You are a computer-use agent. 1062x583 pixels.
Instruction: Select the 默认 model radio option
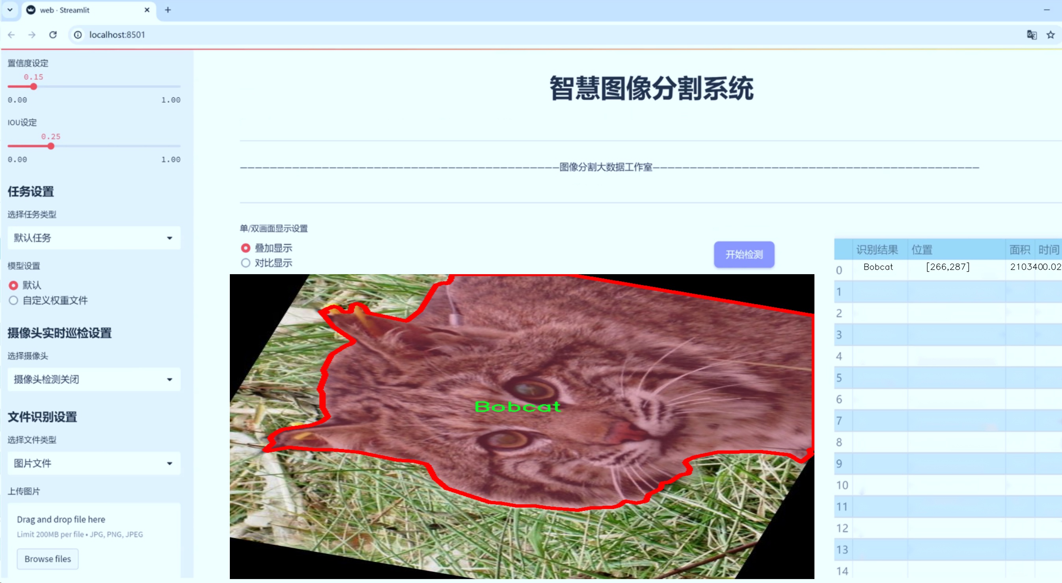14,285
